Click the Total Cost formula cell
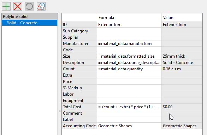Image resolution: width=207 pixels, height=135 pixels. (x=129, y=107)
